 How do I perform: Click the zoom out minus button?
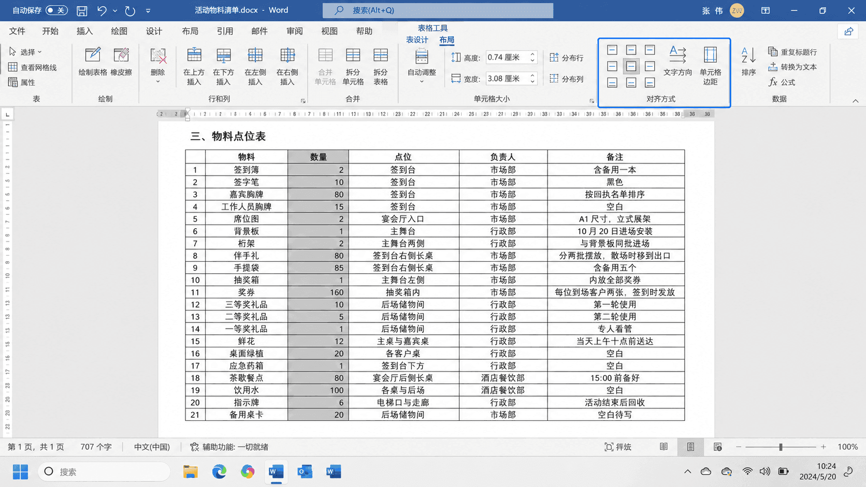click(739, 447)
